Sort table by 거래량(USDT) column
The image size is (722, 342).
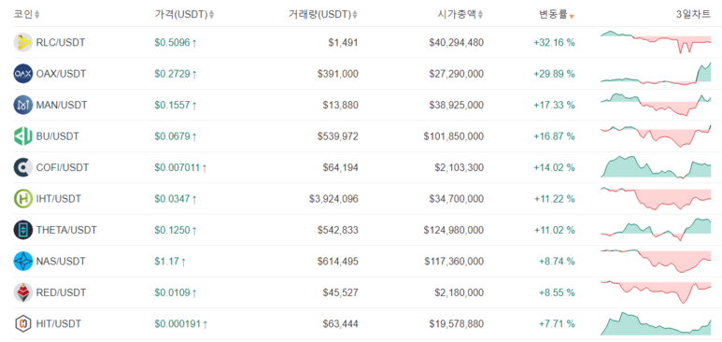[x=323, y=15]
